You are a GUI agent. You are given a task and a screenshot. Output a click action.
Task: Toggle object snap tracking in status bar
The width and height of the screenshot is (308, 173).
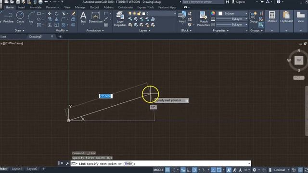point(213,170)
